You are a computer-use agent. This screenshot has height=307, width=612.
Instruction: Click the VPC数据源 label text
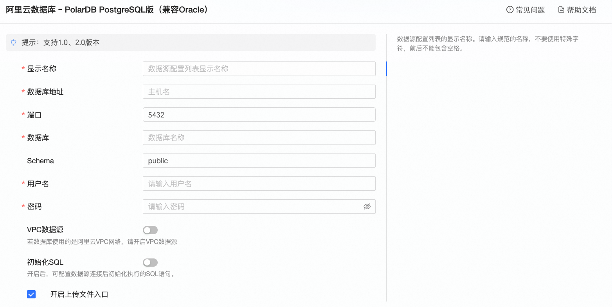coord(45,230)
